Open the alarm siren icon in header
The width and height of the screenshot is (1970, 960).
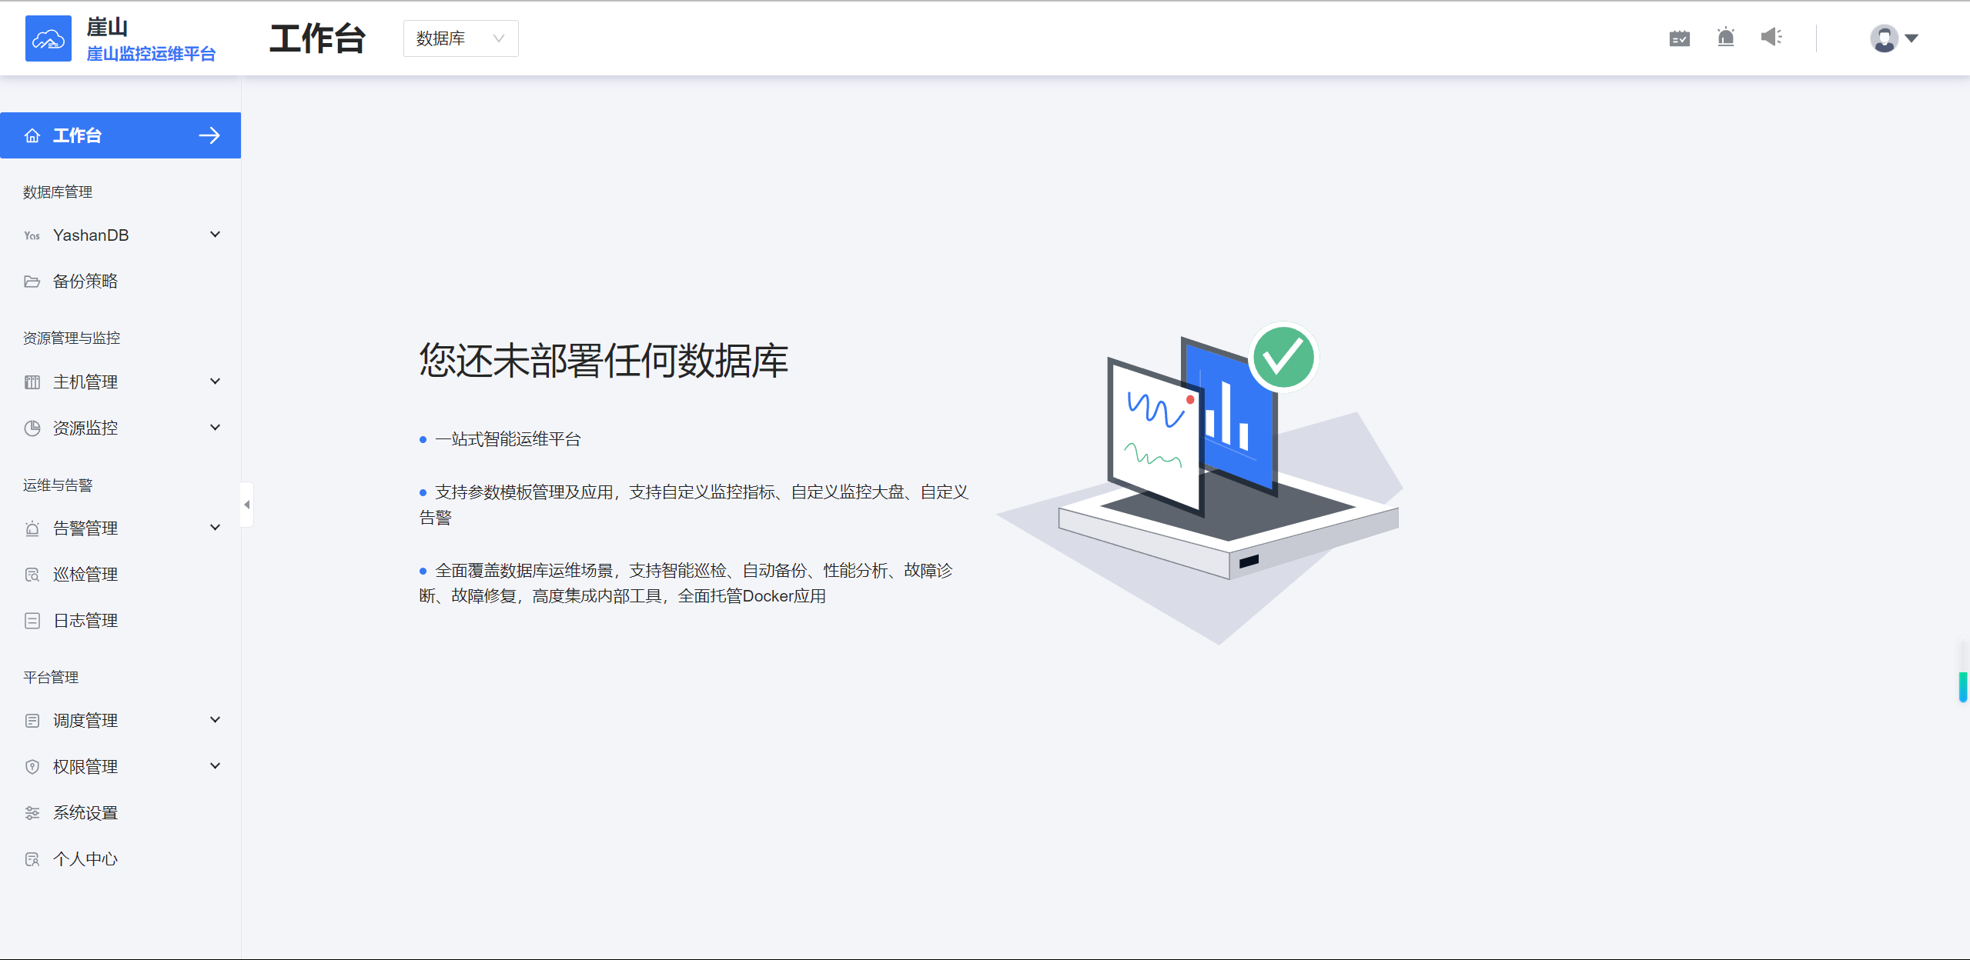click(1726, 37)
